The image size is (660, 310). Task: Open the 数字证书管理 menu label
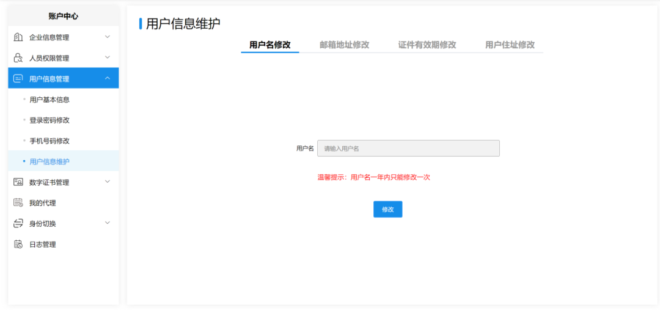(50, 182)
